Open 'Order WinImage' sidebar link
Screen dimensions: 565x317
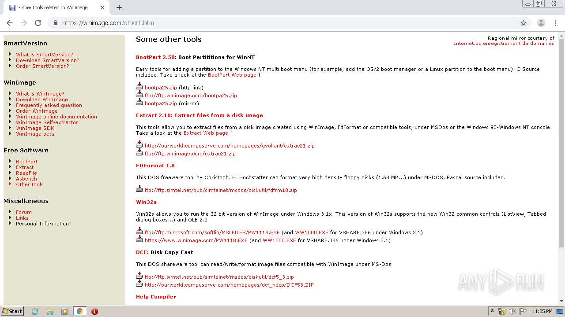pyautogui.click(x=37, y=111)
